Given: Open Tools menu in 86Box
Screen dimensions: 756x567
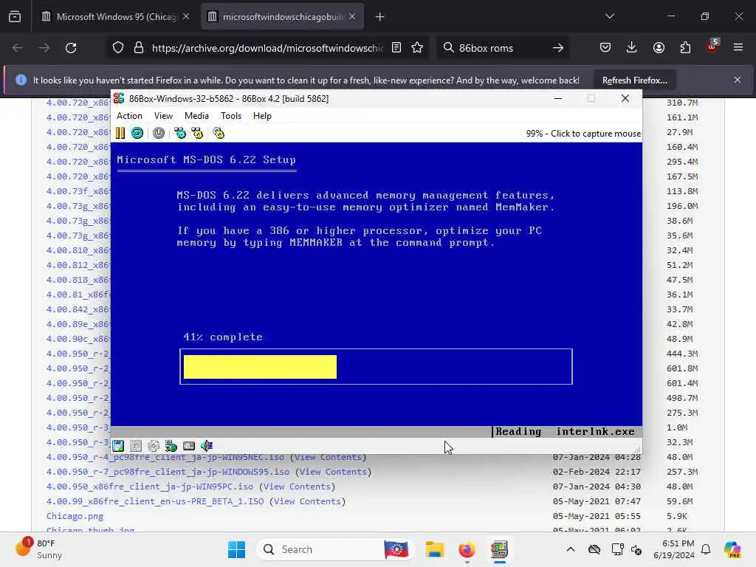Looking at the screenshot, I should (x=231, y=116).
